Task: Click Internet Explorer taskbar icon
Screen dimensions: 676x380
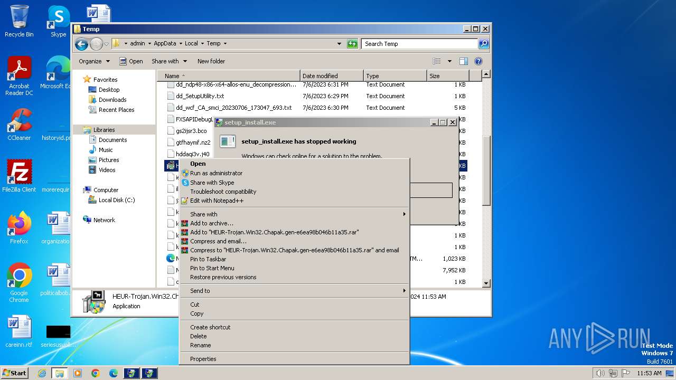Action: click(x=42, y=373)
